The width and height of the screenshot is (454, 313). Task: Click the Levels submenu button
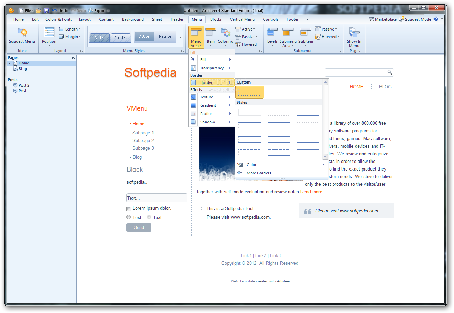[x=272, y=36]
